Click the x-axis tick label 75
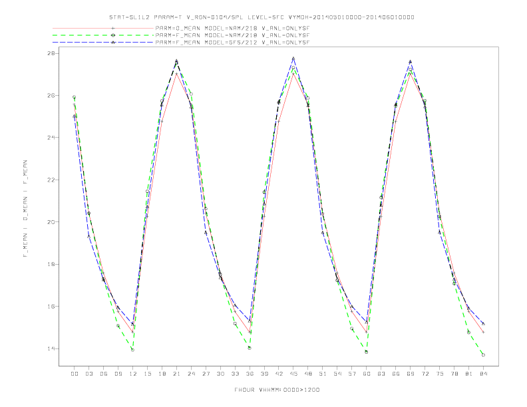This screenshot has height=407, width=527. click(440, 374)
